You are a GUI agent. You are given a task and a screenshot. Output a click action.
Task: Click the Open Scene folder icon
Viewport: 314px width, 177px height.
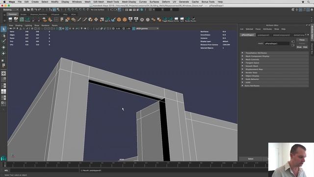28,10
